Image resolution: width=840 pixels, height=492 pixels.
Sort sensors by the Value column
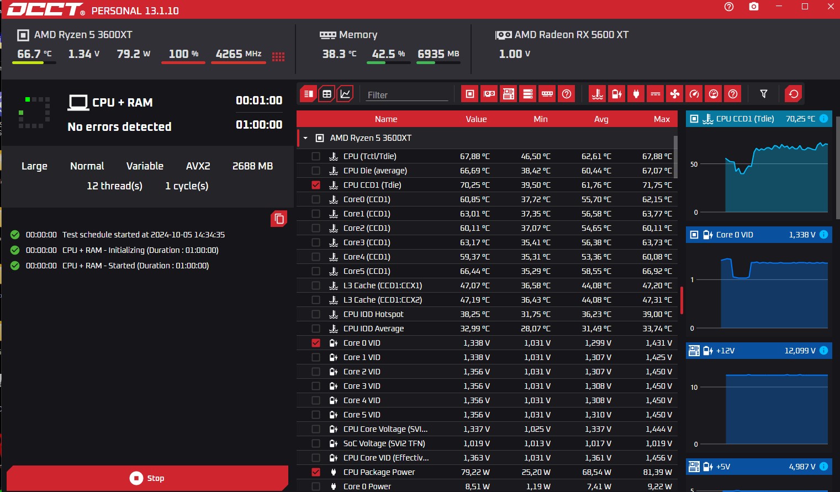click(476, 119)
